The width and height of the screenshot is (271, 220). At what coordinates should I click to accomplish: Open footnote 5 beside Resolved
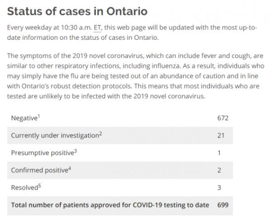[39, 186]
